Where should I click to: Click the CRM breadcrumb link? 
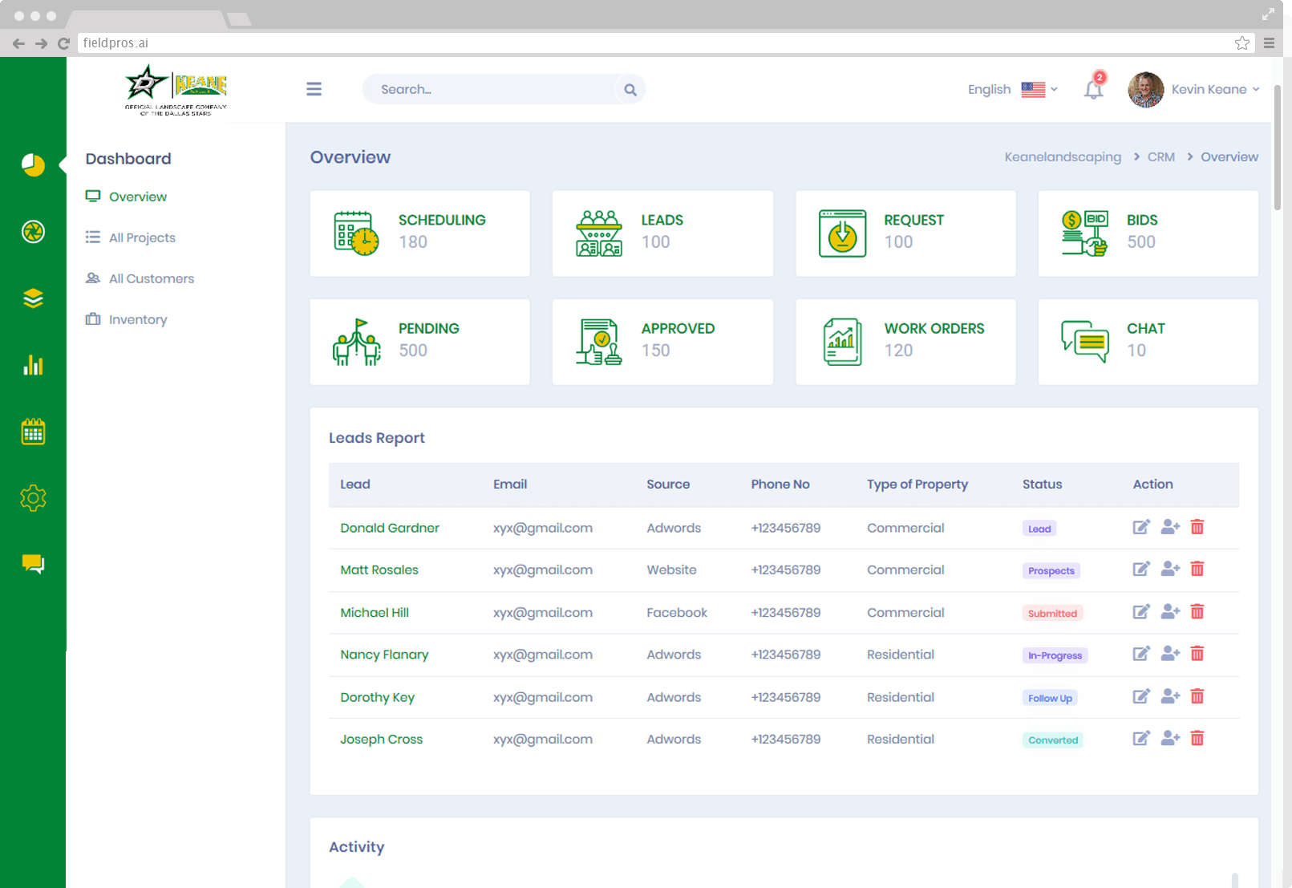click(x=1160, y=157)
